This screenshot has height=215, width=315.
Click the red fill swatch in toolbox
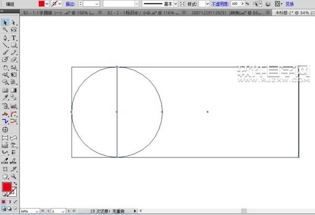click(7, 187)
